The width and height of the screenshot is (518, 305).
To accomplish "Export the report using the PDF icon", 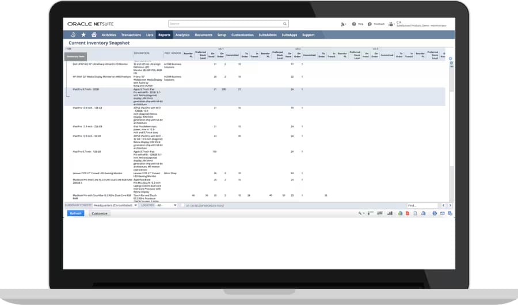I will (x=407, y=213).
